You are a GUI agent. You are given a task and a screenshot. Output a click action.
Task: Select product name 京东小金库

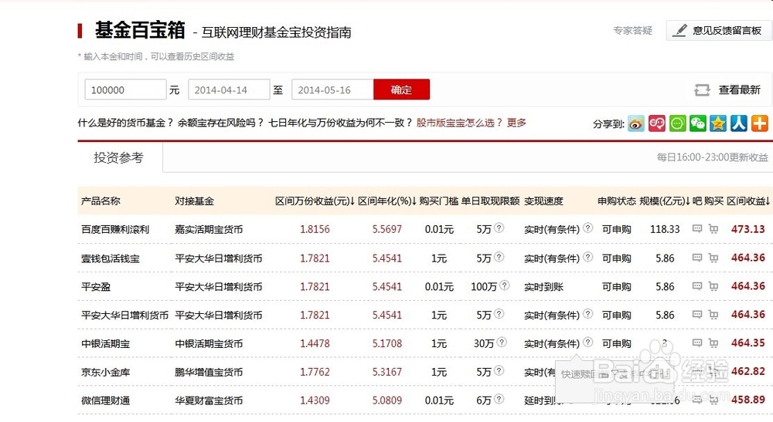pyautogui.click(x=105, y=373)
